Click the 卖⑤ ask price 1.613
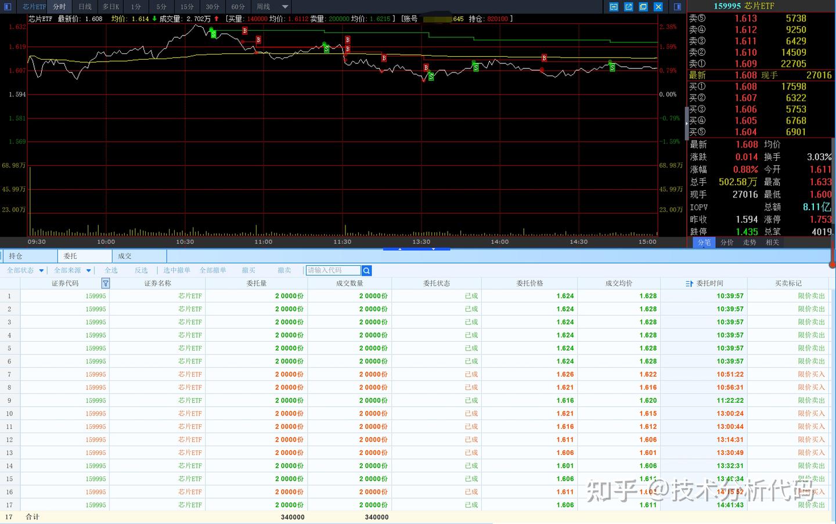836x524 pixels. (746, 19)
